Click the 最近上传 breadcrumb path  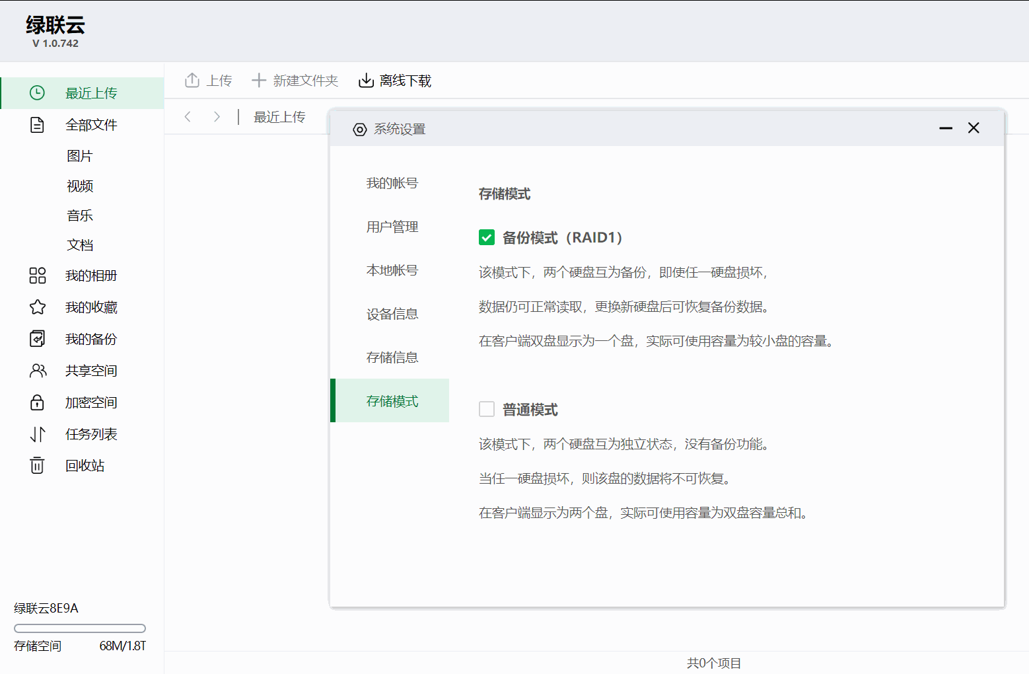279,117
